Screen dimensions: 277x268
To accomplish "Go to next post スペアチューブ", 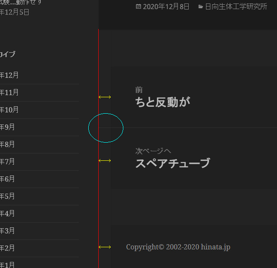I will (173, 163).
